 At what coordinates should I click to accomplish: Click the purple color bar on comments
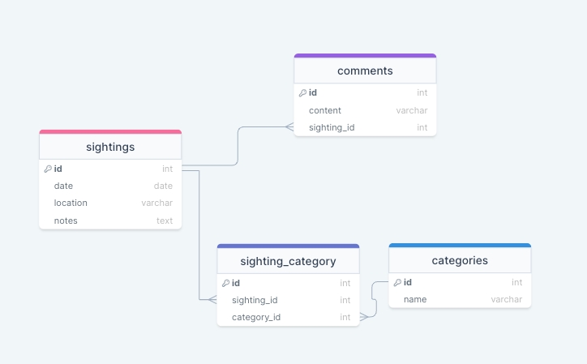365,56
